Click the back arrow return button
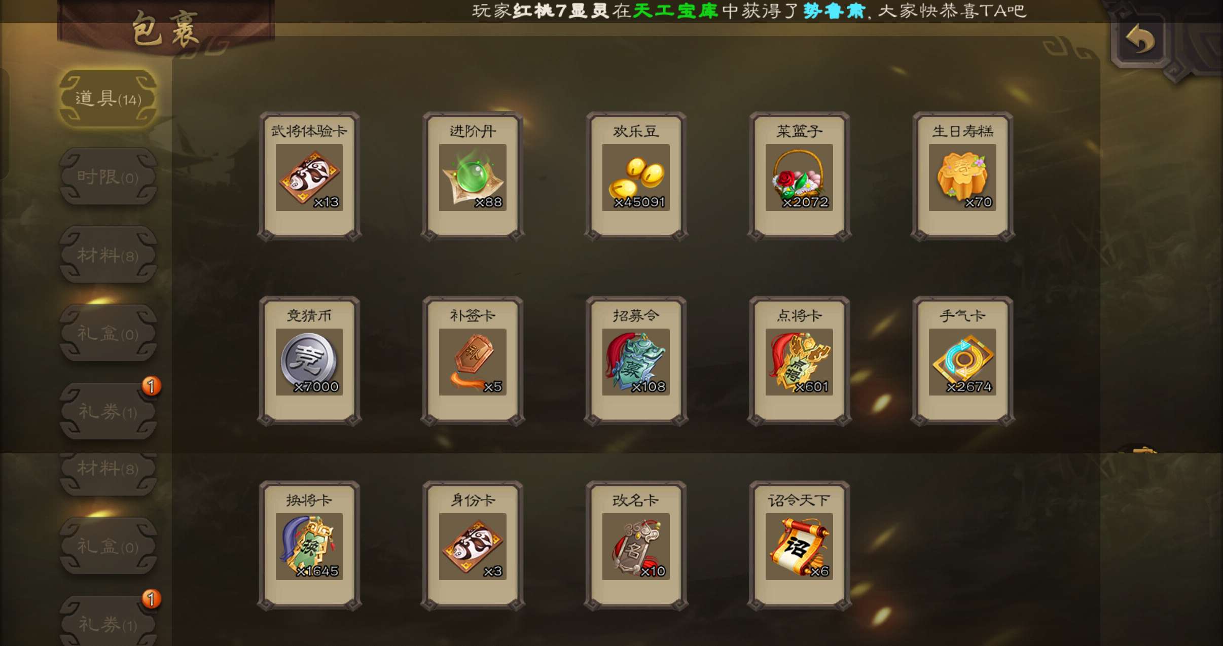1223x646 pixels. coord(1140,40)
